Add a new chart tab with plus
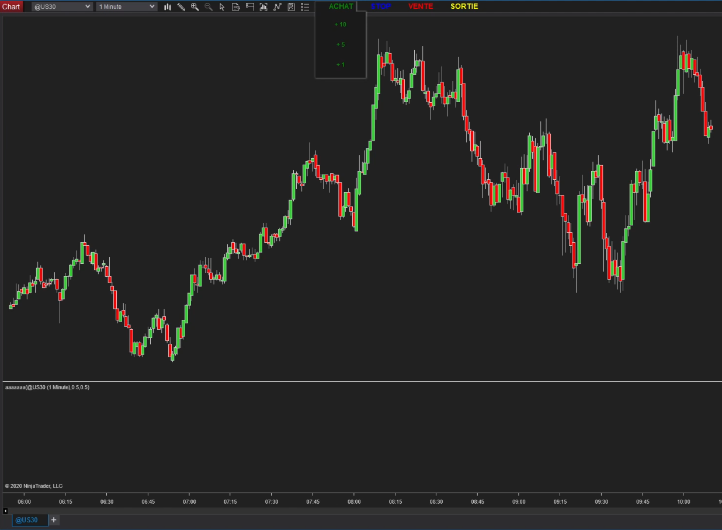This screenshot has height=530, width=722. (54, 519)
